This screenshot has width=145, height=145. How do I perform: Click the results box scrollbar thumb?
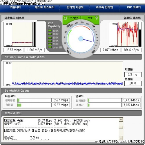(121, 127)
